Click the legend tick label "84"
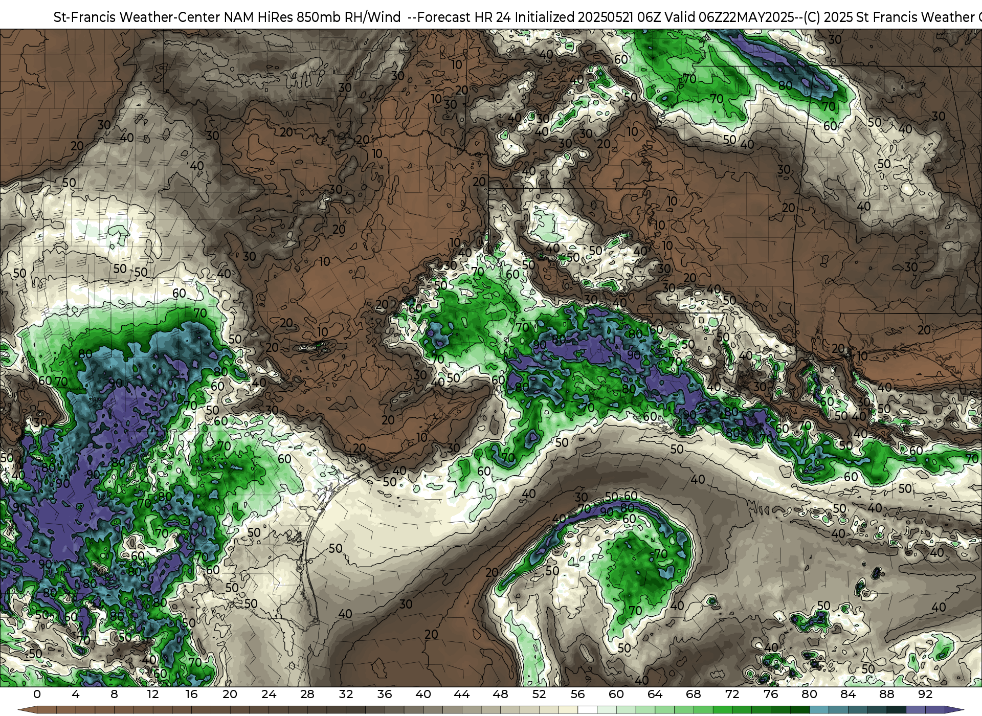982x716 pixels. tap(848, 695)
